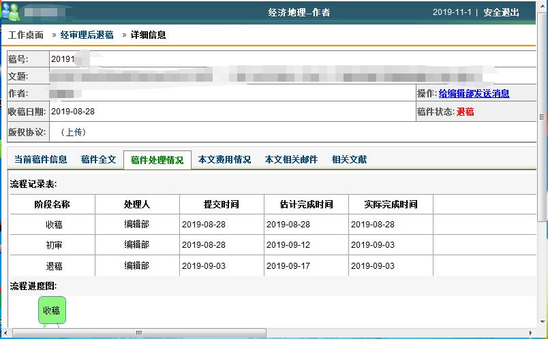This screenshot has width=548, height=339.
Task: Click the vertical scrollbar thumb
Action: [x=543, y=117]
